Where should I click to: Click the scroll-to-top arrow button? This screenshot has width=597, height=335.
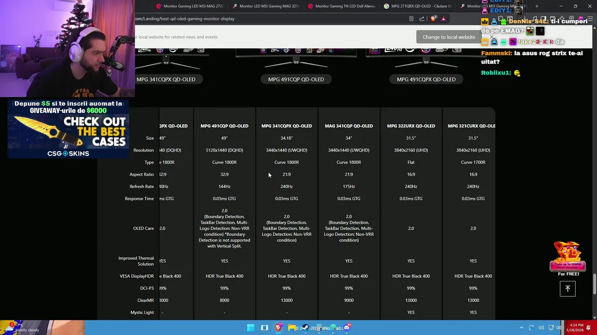click(568, 288)
